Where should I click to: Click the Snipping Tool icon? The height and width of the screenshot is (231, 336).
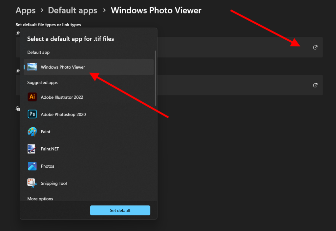[x=32, y=183]
